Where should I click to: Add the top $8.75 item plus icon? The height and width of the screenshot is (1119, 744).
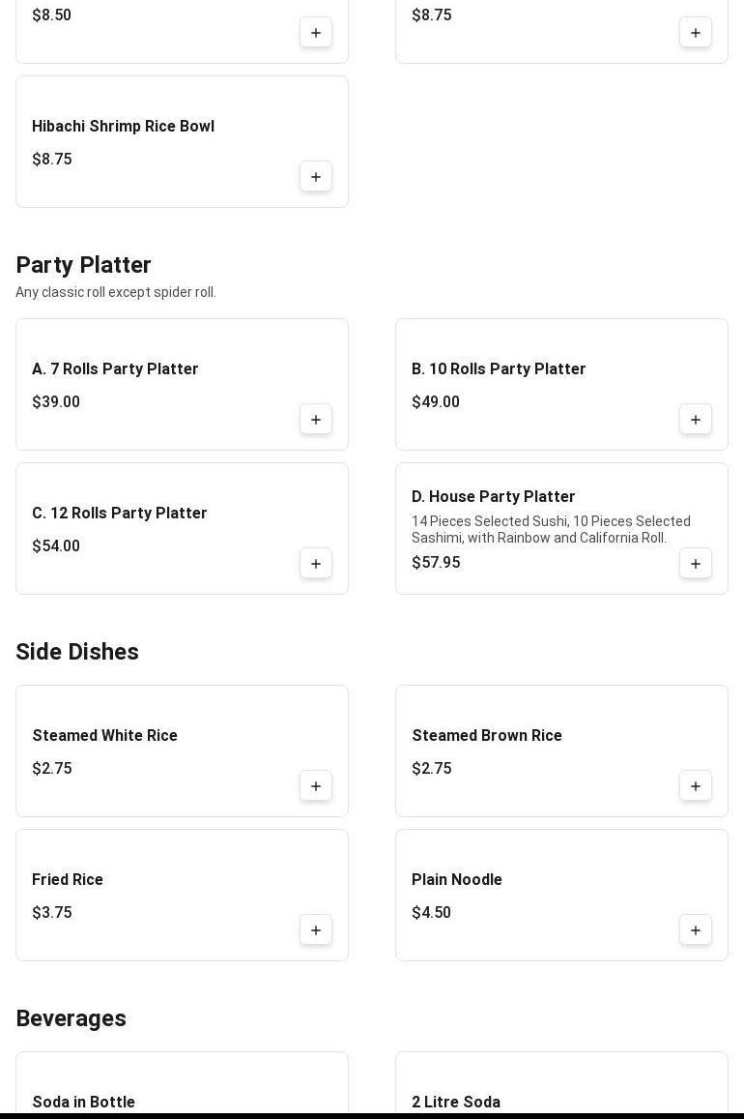[696, 33]
